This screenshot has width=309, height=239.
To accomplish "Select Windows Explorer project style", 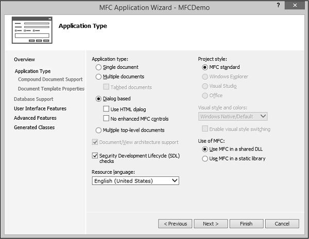I will point(205,77).
